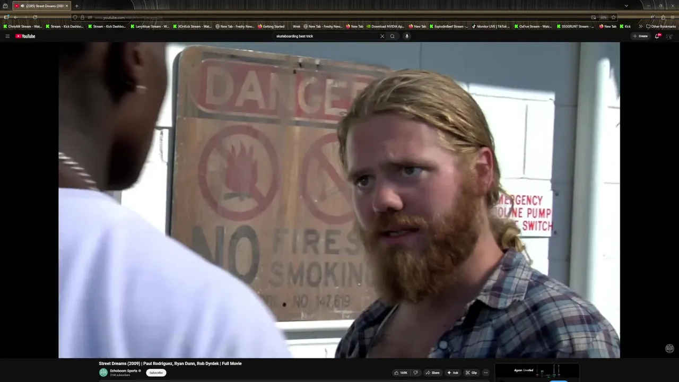Open the Download NVIDIA App bookmark
Viewport: 679px width, 382px height.
(386, 26)
